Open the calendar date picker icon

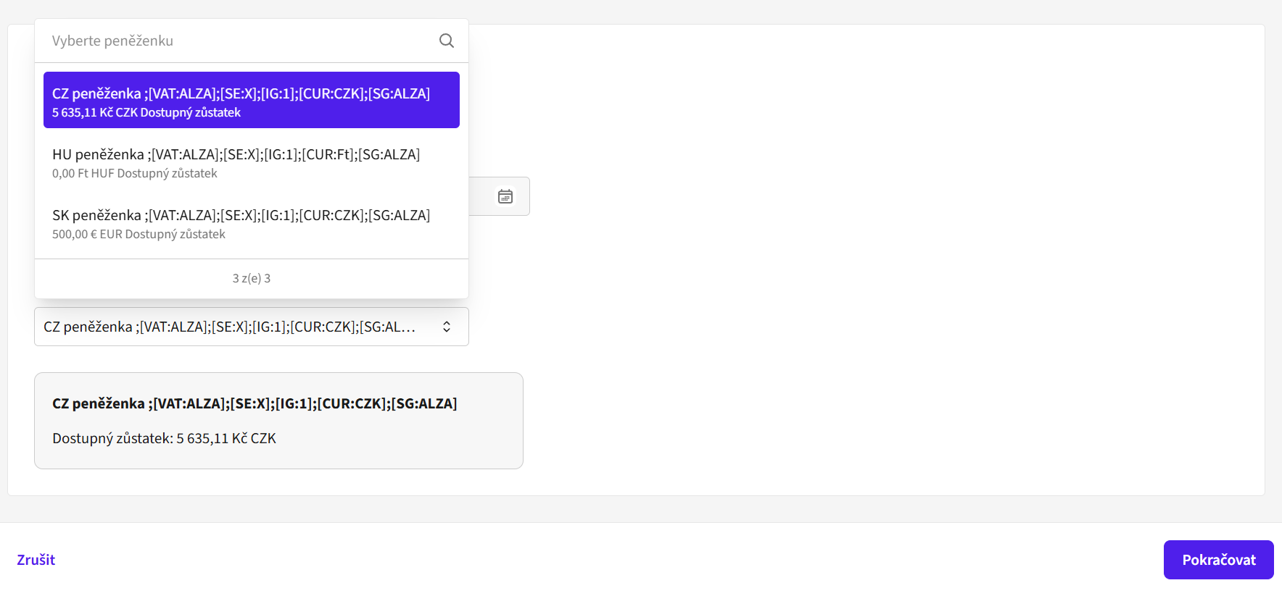click(505, 196)
